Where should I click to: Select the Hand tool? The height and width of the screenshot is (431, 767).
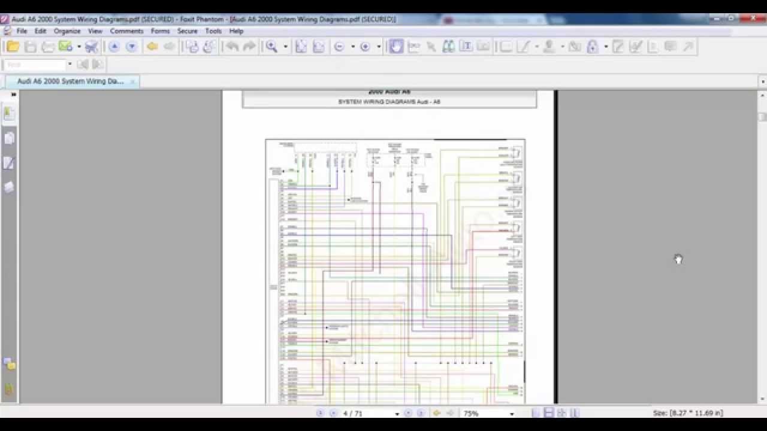pos(396,47)
